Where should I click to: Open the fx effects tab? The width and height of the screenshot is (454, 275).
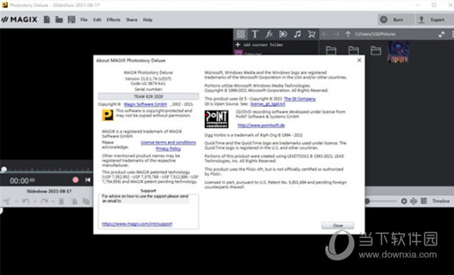tap(269, 34)
